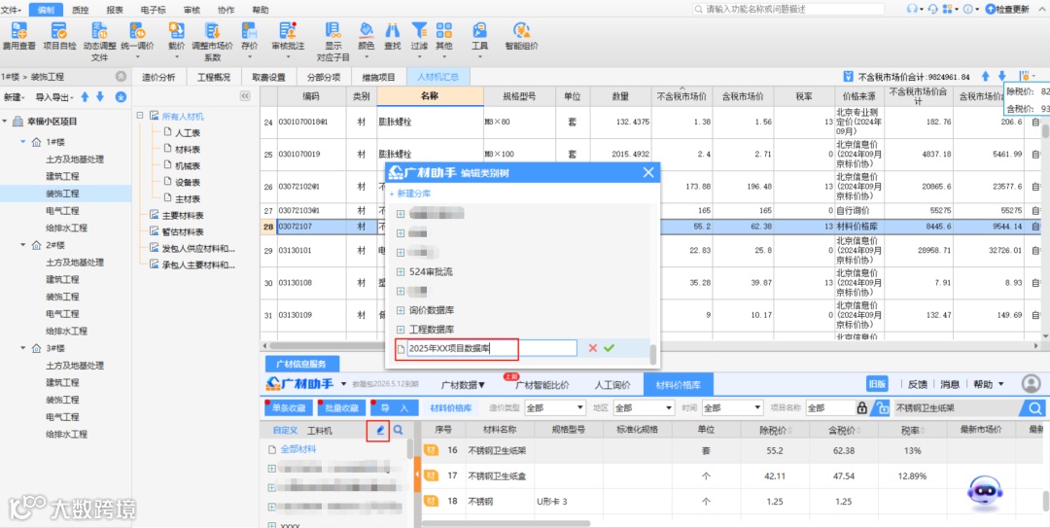Collapse the 2#楼 tree node
The height and width of the screenshot is (528, 1050).
pos(22,245)
